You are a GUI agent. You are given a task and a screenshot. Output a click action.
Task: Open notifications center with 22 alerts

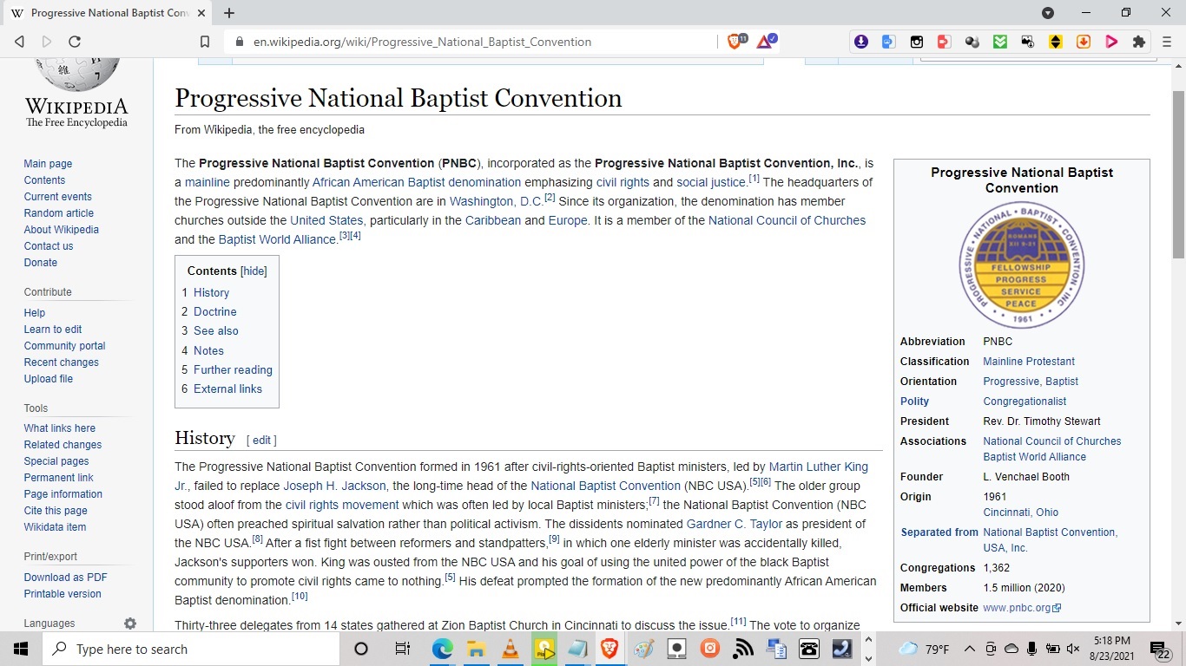(x=1161, y=649)
